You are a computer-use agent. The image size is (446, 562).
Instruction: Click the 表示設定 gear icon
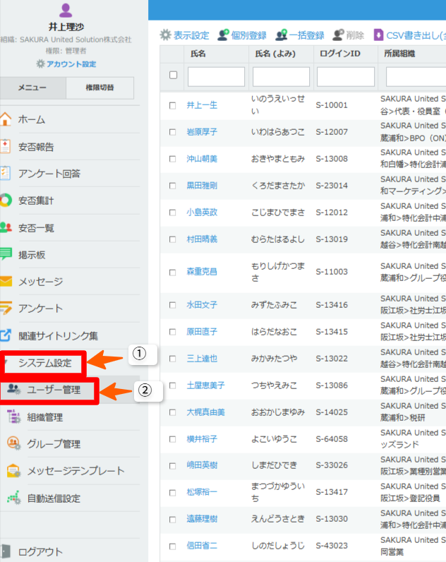pos(166,35)
